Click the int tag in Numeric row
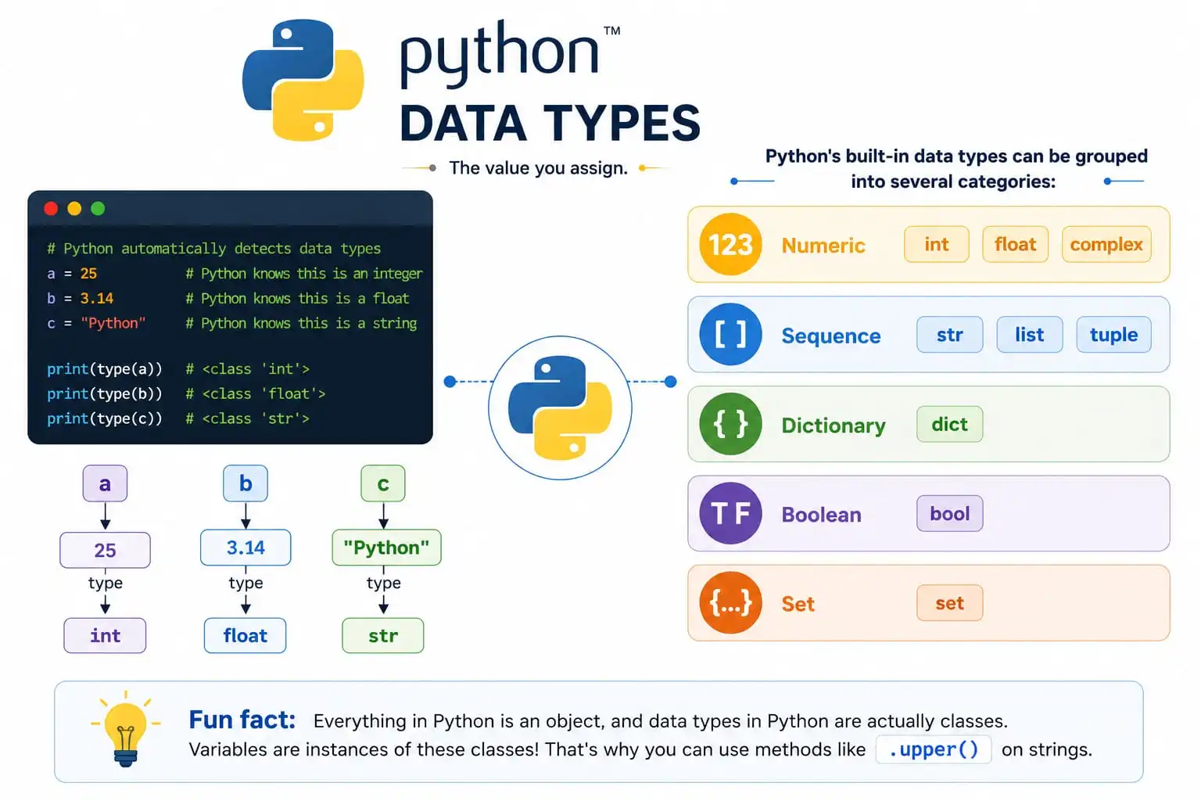1201x801 pixels. (x=937, y=244)
